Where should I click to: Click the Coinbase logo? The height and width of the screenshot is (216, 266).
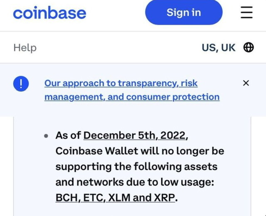point(49,13)
